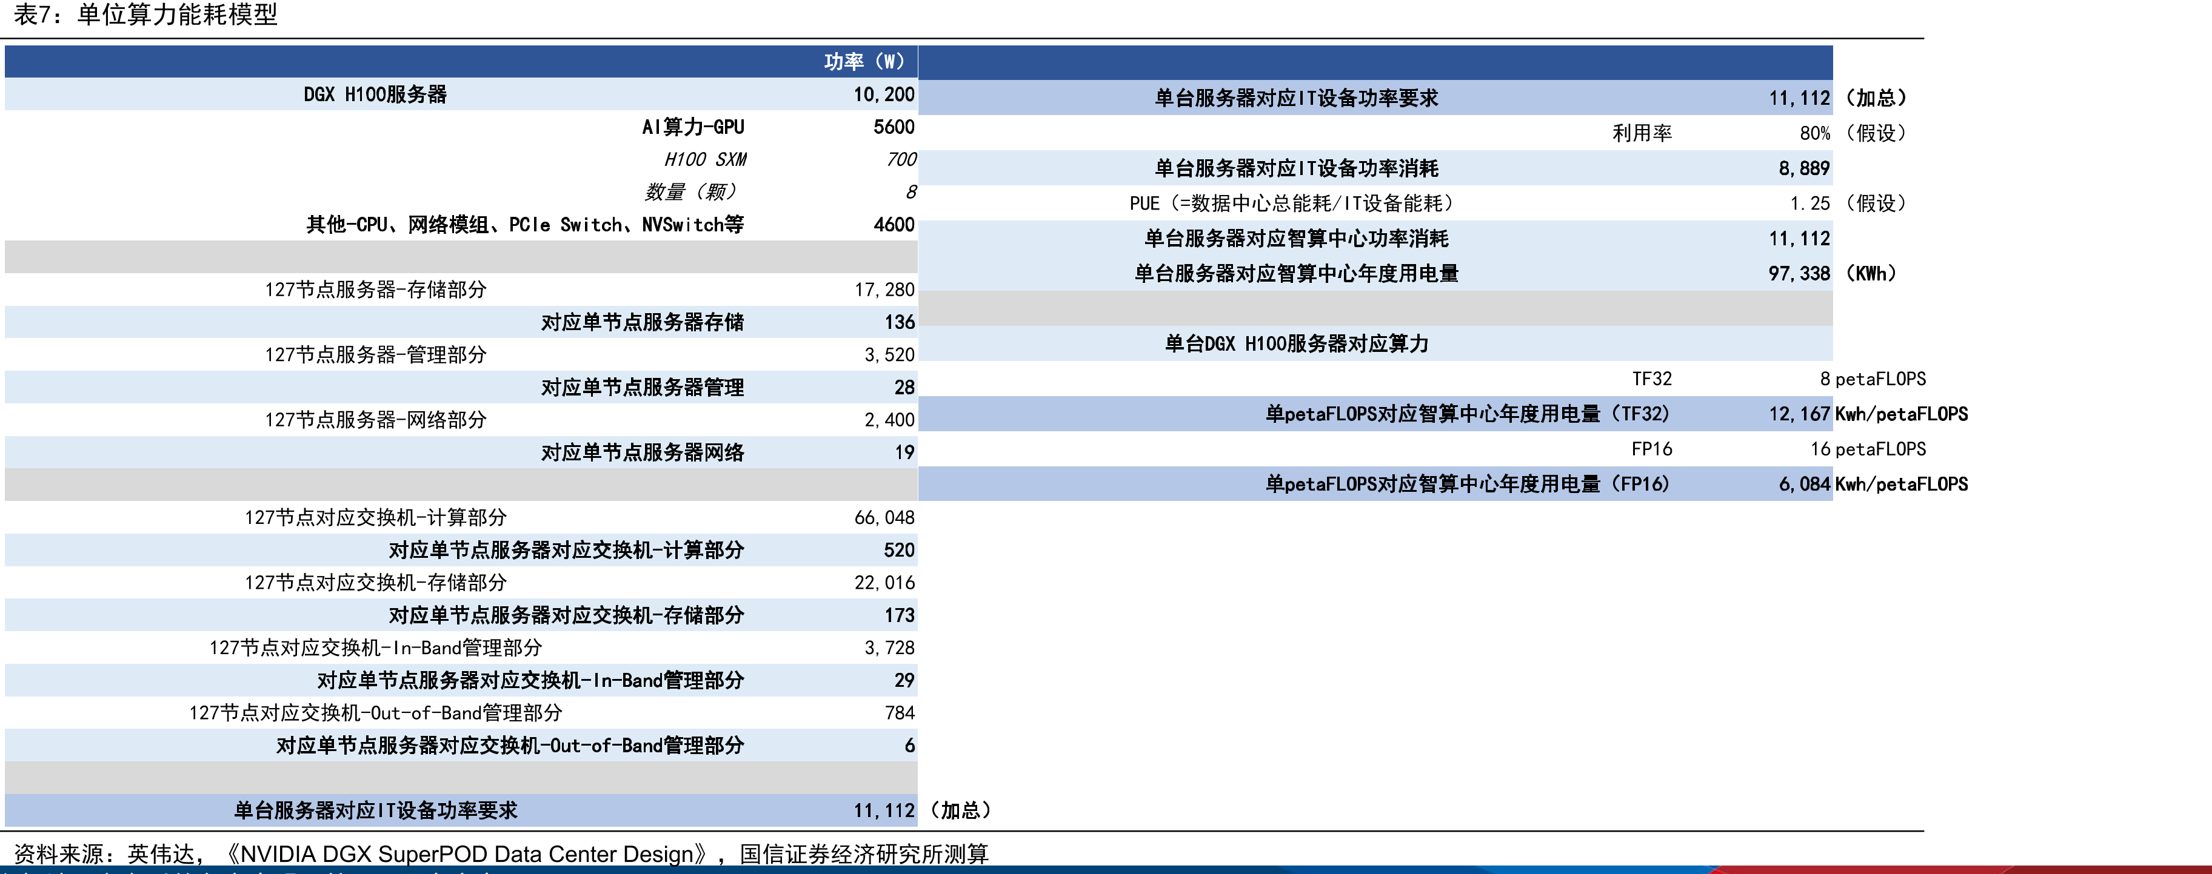Select the value '80%'
Viewport: 2212px width, 874px height.
tap(1816, 133)
